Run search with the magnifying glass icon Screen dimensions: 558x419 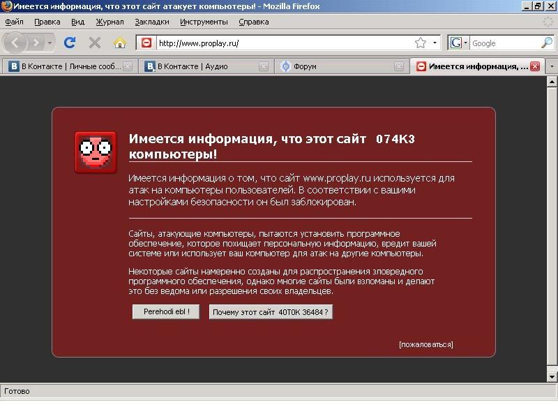[x=547, y=43]
